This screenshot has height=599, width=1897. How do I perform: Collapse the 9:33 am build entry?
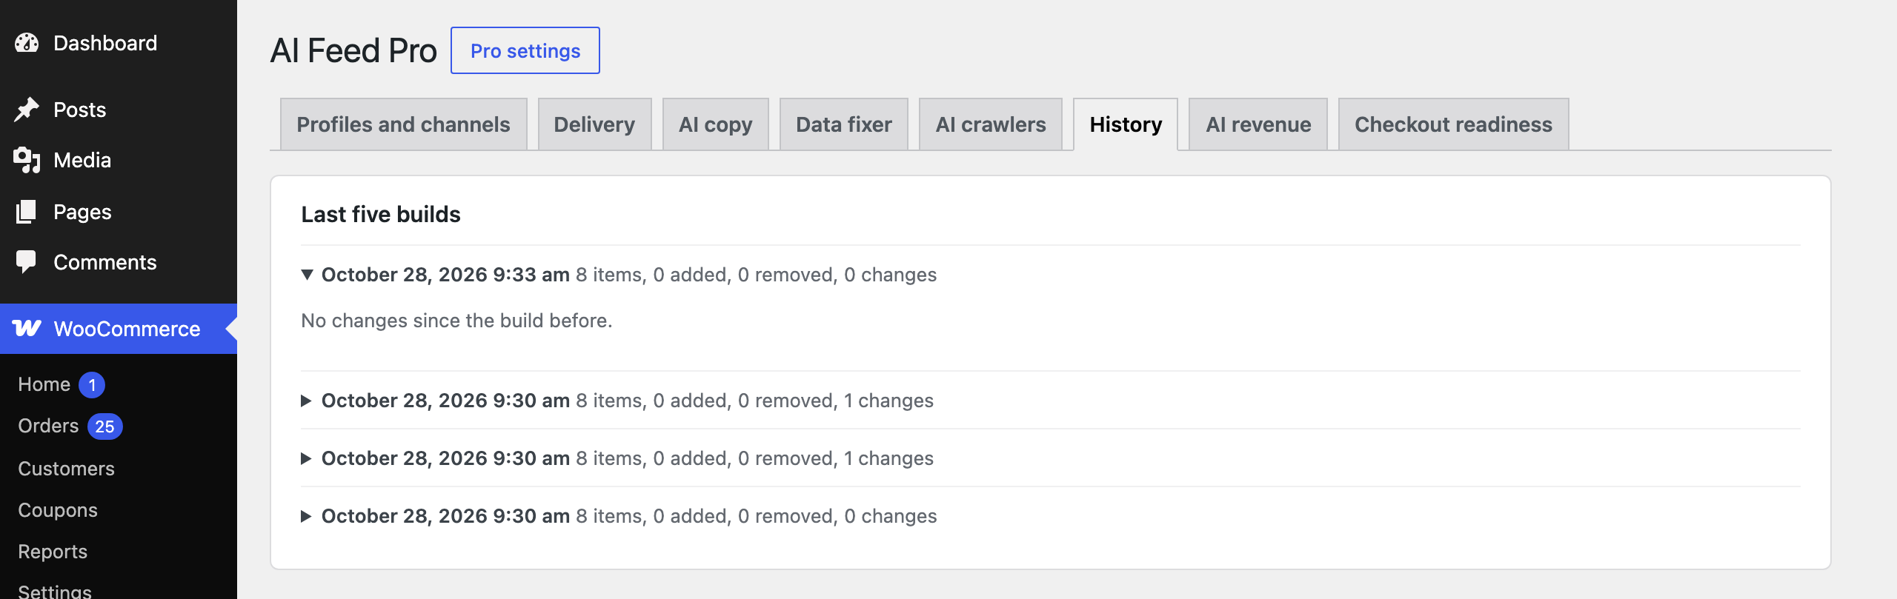[x=307, y=275]
